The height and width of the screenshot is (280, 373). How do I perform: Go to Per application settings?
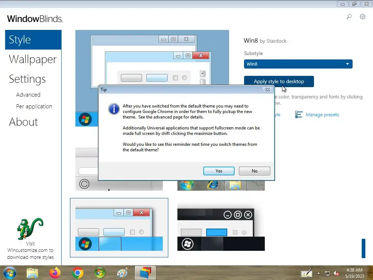point(34,106)
